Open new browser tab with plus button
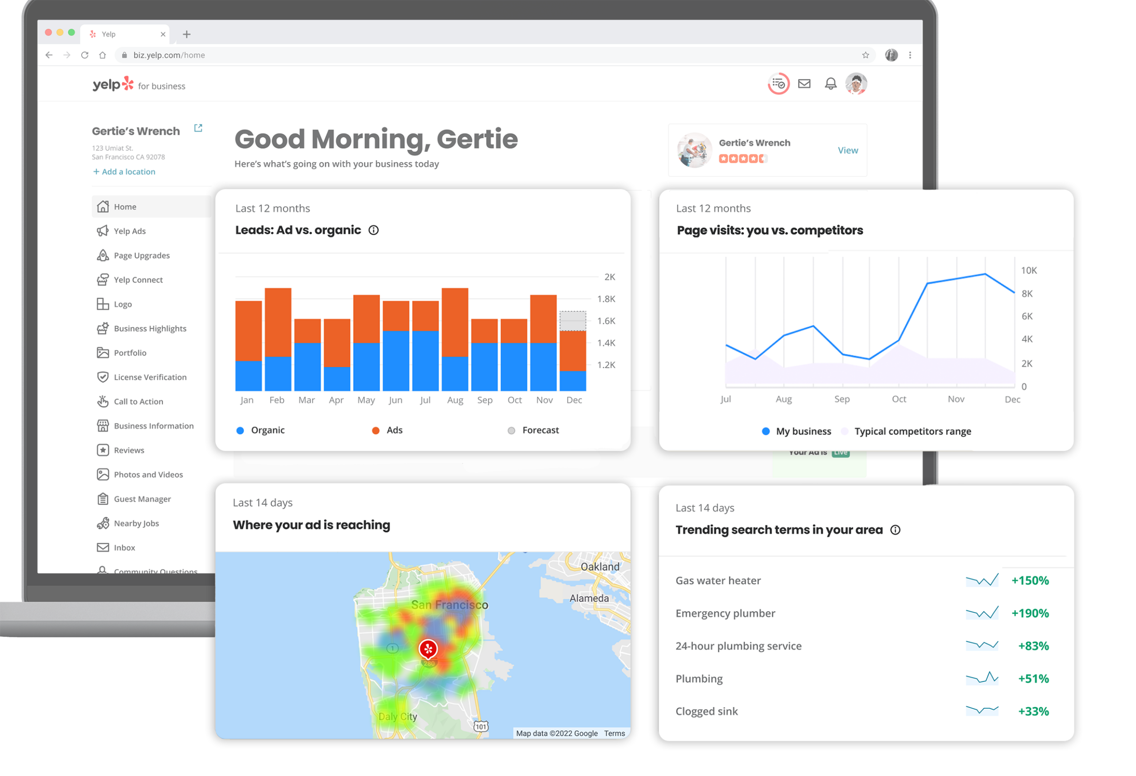This screenshot has width=1136, height=776. [187, 34]
